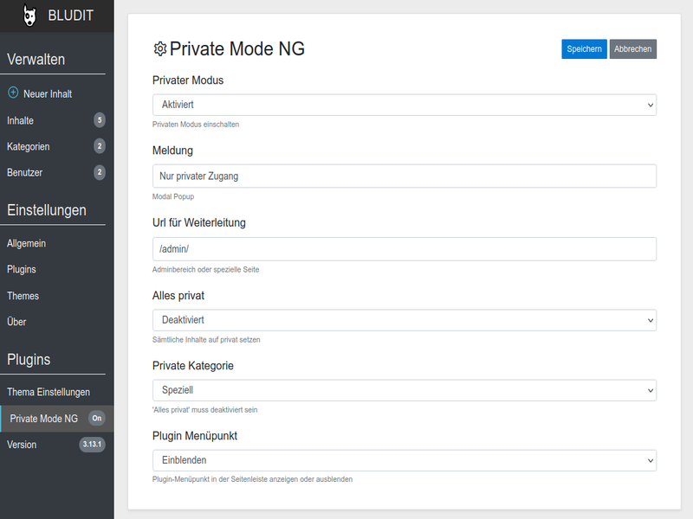693x519 pixels.
Task: Cancel changes with Abbrechen
Action: pos(633,49)
